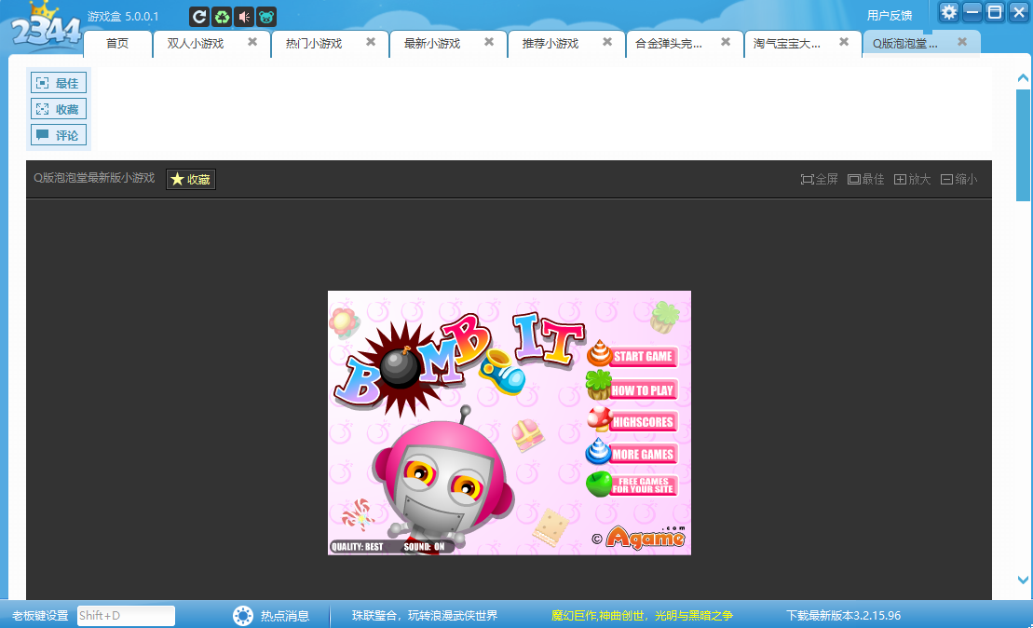The height and width of the screenshot is (628, 1033).
Task: Open the 珠联璧合，玩转浪漫武侠世界 link
Action: click(425, 616)
